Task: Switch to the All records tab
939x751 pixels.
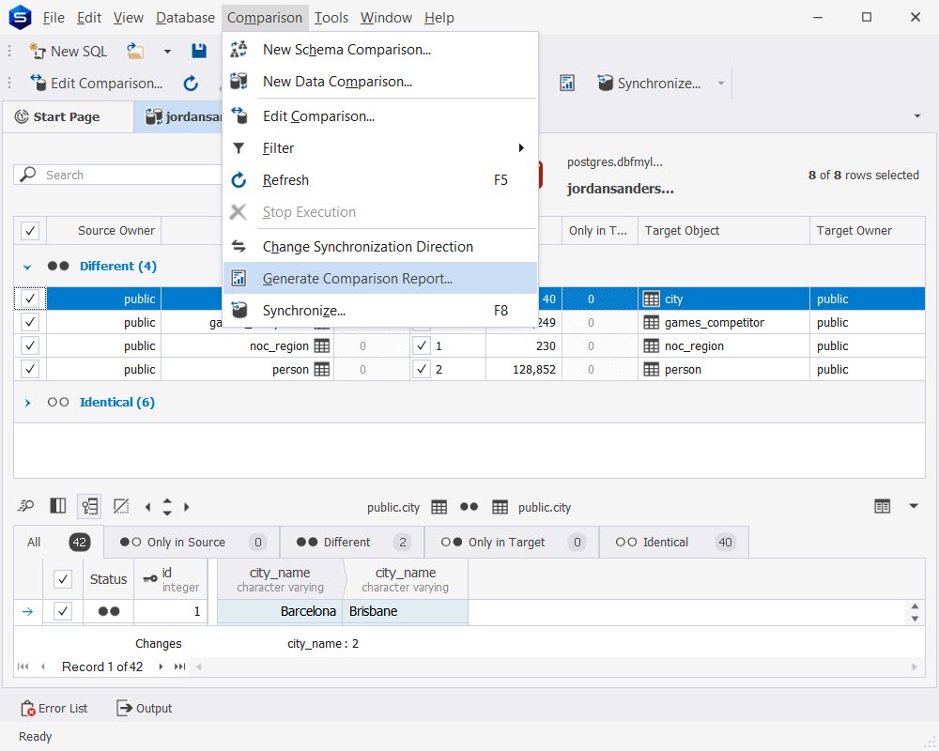Action: click(58, 542)
